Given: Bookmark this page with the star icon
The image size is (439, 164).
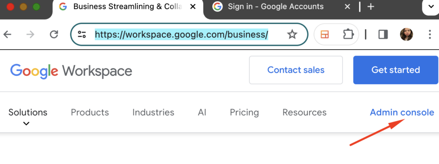Looking at the screenshot, I should 292,34.
